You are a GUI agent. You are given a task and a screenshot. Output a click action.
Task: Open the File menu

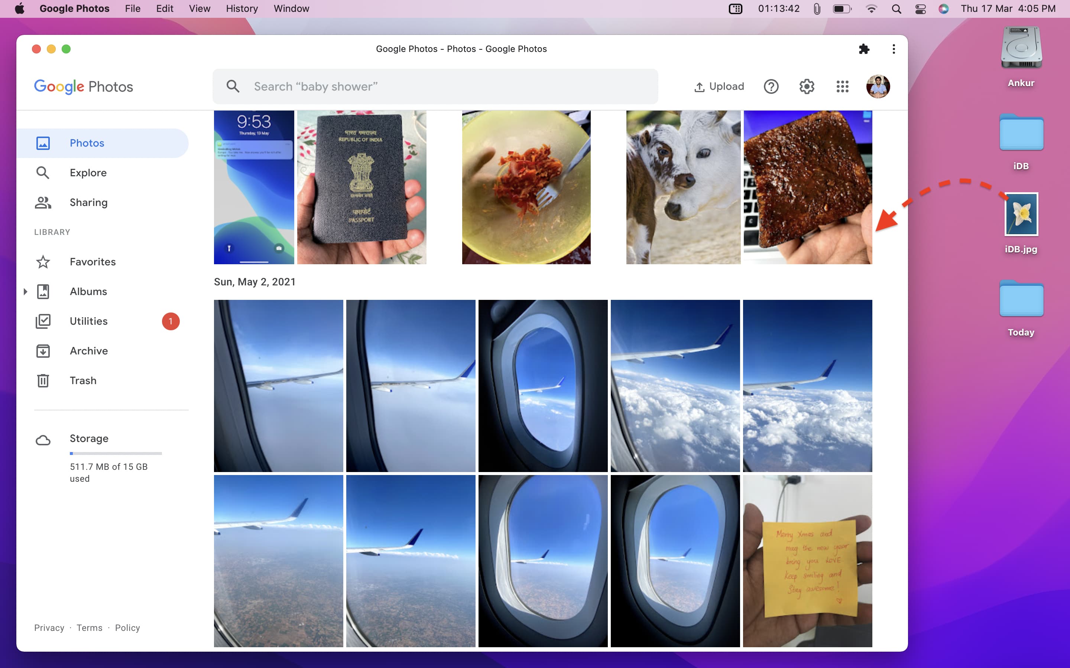(132, 9)
